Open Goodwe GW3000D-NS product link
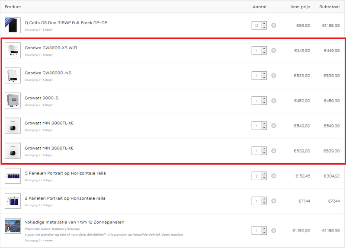346x248 pixels. tap(48, 73)
